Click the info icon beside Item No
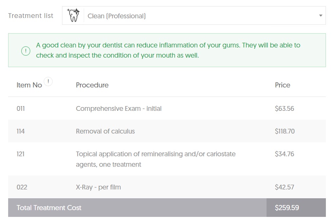333x223 pixels. (48, 81)
